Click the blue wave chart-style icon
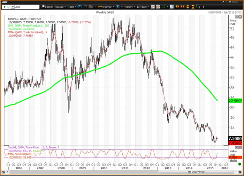Image resolution: width=244 pixels, height=176 pixels. [x=118, y=7]
